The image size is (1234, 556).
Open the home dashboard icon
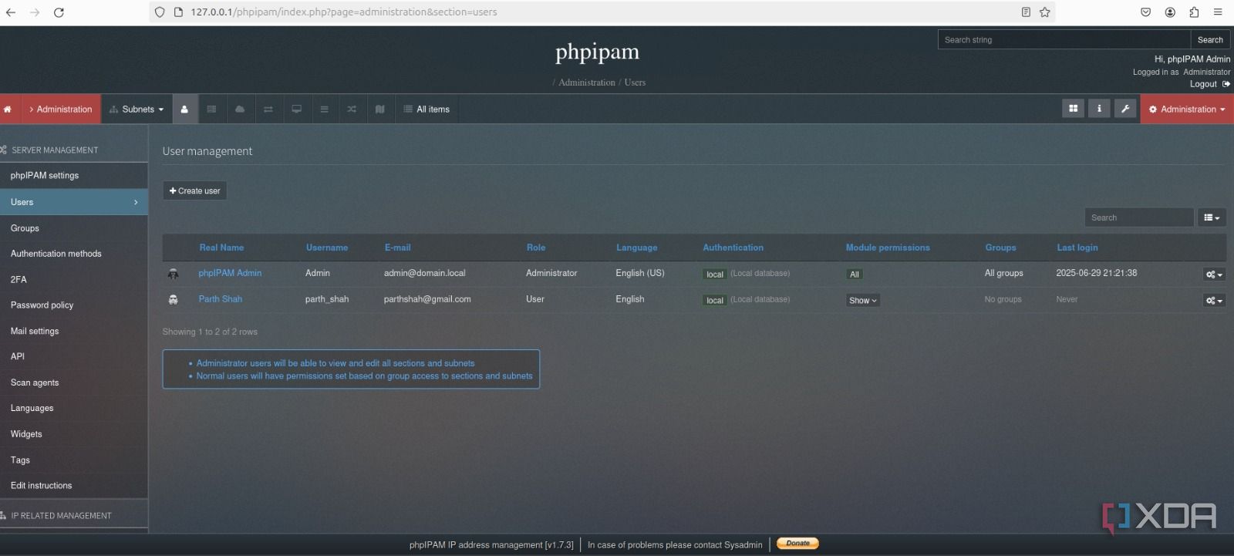[x=8, y=110]
